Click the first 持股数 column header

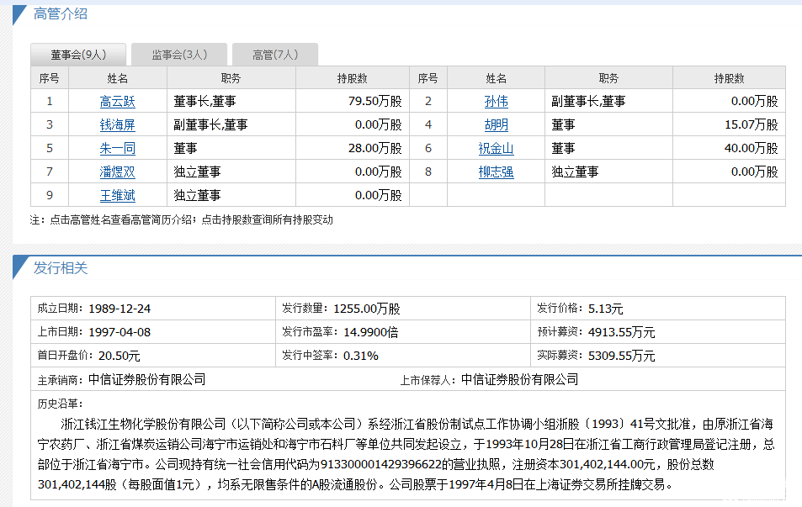353,78
